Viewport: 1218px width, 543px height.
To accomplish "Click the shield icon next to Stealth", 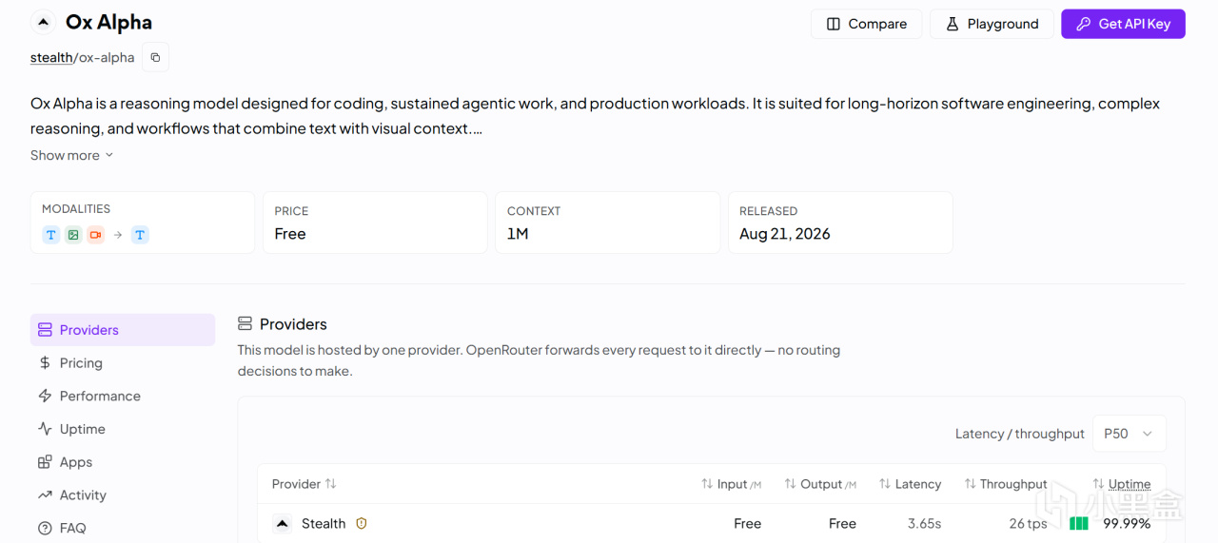I will pyautogui.click(x=362, y=523).
